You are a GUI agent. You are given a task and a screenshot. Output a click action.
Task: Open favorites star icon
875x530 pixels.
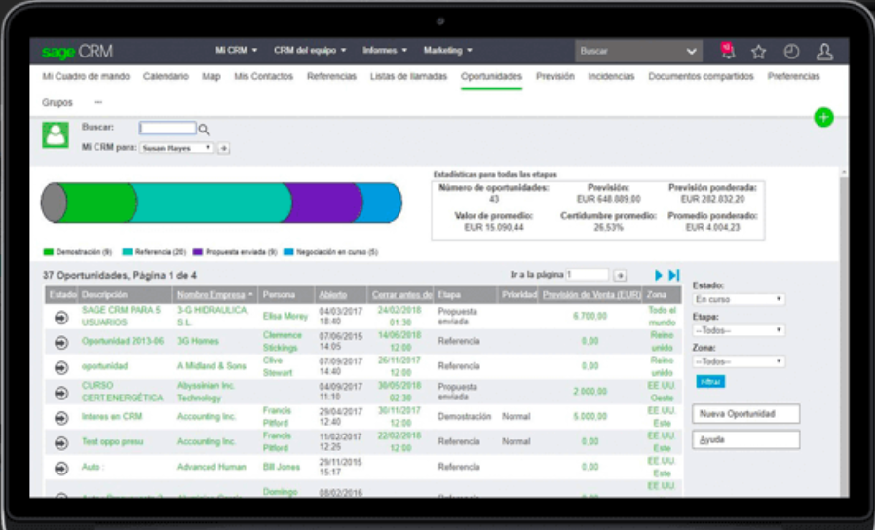click(758, 52)
